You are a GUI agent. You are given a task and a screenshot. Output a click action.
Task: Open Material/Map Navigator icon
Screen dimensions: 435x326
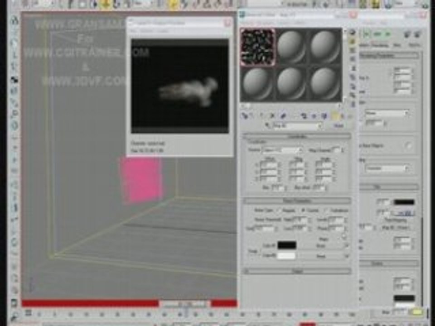coord(353,104)
